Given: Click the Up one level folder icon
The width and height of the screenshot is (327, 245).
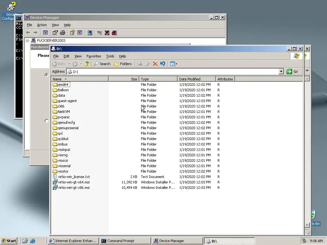Looking at the screenshot, I should 87,64.
